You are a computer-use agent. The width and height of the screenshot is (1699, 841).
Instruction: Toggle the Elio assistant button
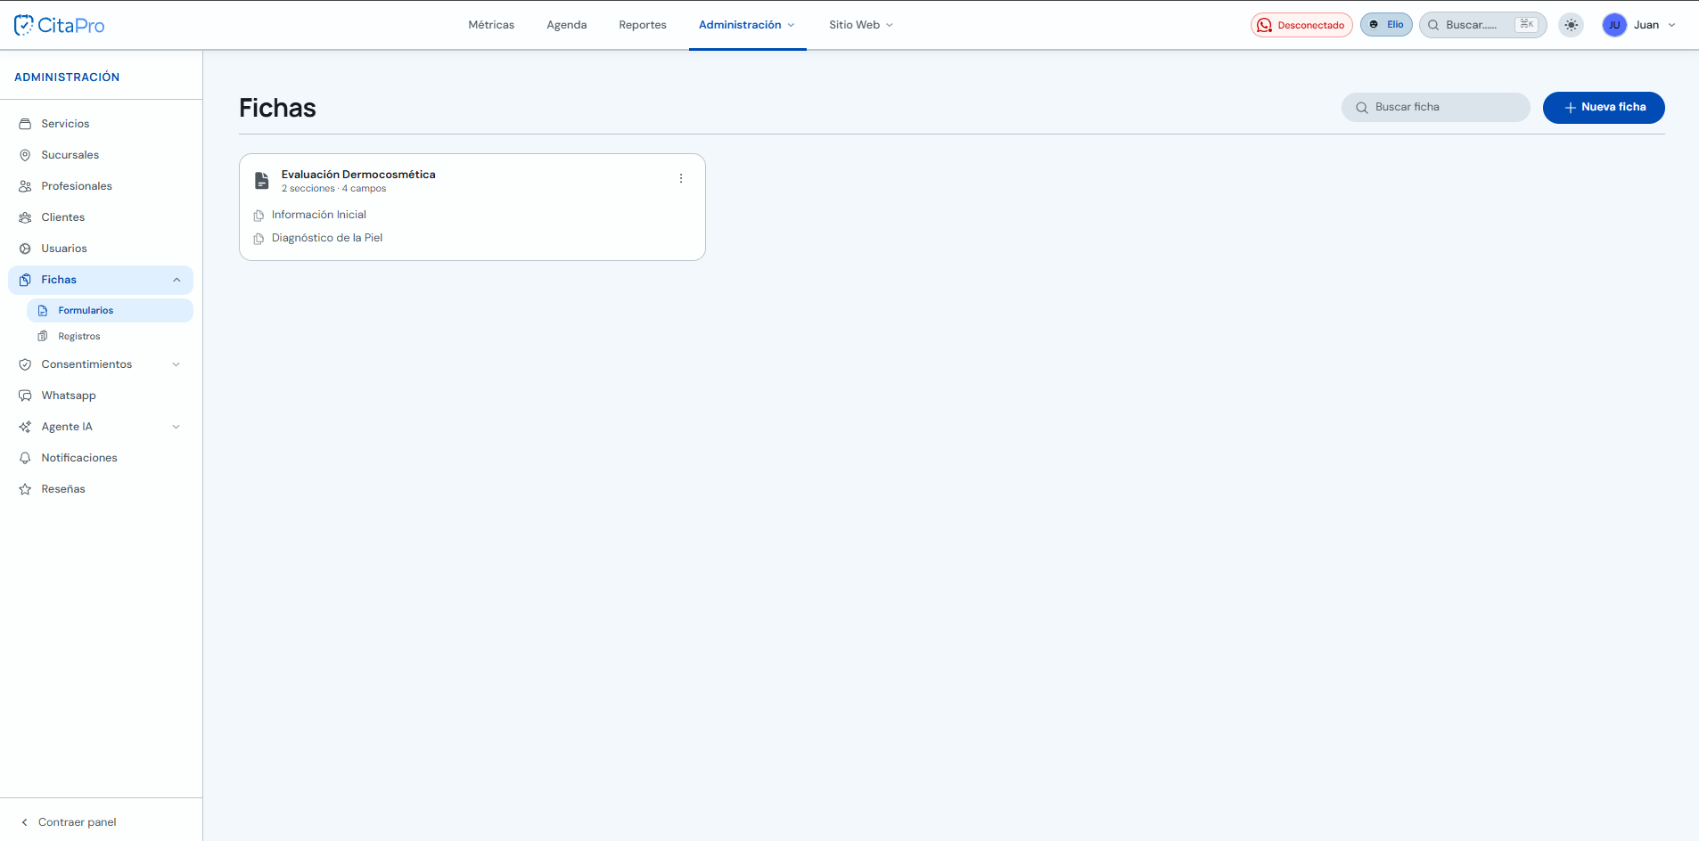pos(1386,25)
